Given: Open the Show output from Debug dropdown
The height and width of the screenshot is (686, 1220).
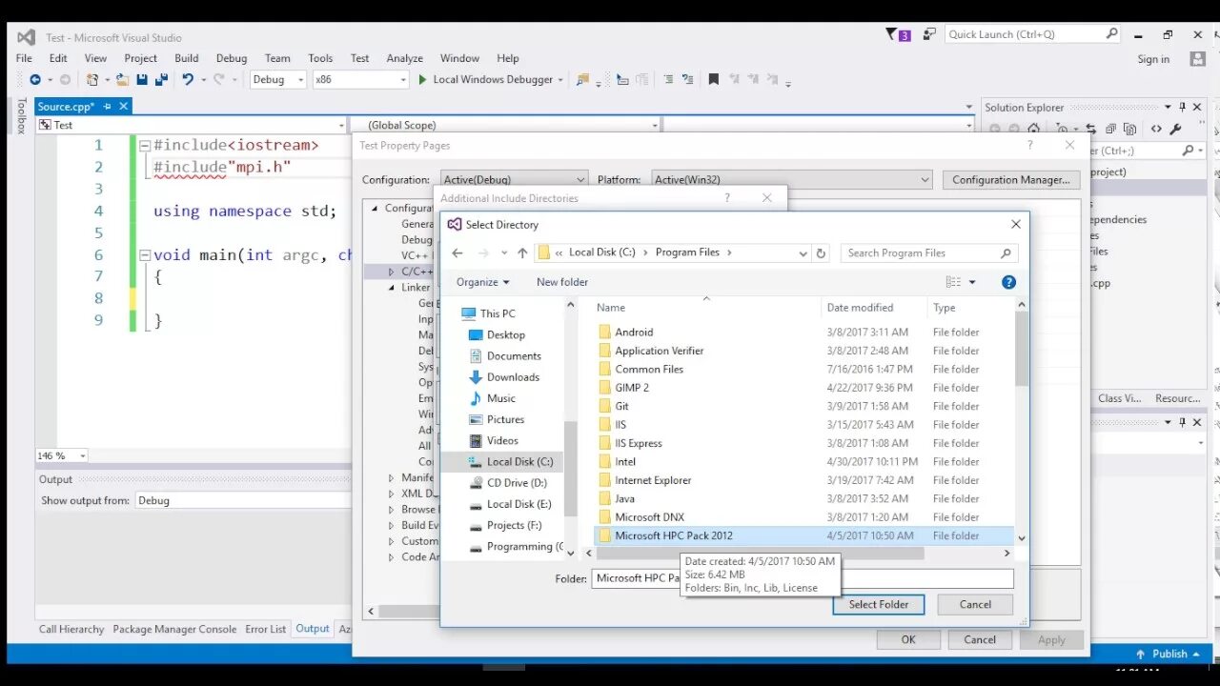Looking at the screenshot, I should point(243,500).
